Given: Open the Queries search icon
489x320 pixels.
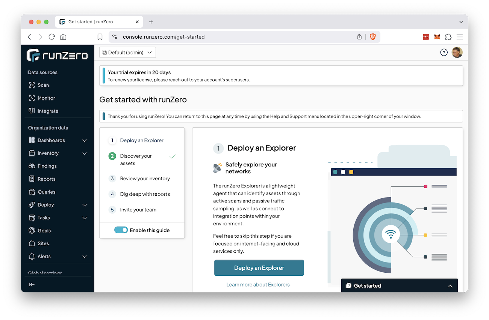Looking at the screenshot, I should (32, 192).
